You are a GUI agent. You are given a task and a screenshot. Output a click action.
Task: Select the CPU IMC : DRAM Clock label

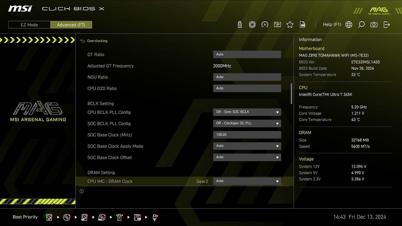(110, 181)
